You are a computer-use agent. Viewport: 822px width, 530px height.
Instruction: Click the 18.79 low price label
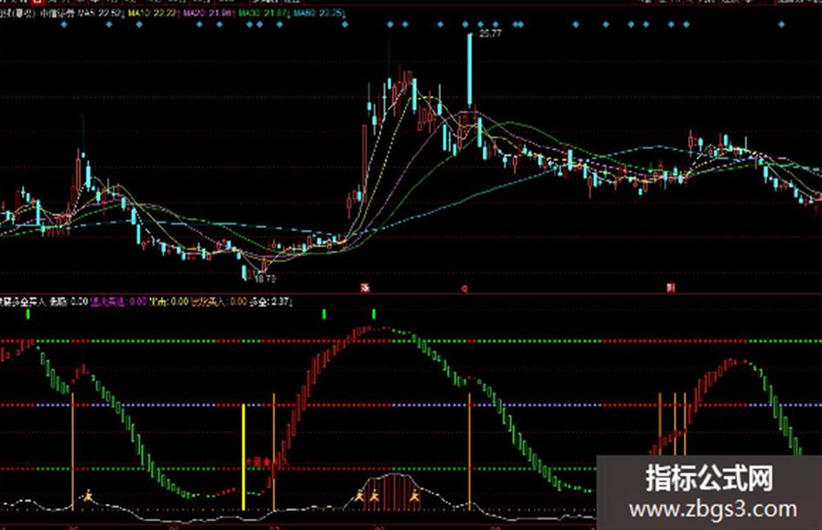coord(264,278)
